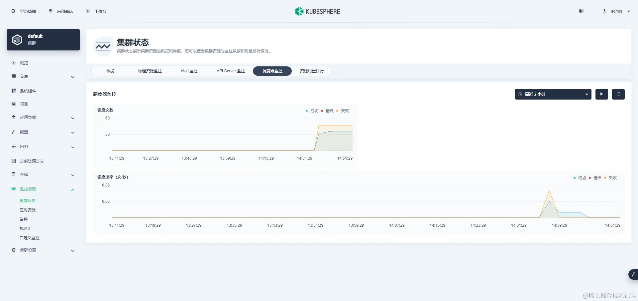Viewport: 638px width, 301px height.
Task: Open the 最近 2 小时 time range dropdown
Action: 553,94
